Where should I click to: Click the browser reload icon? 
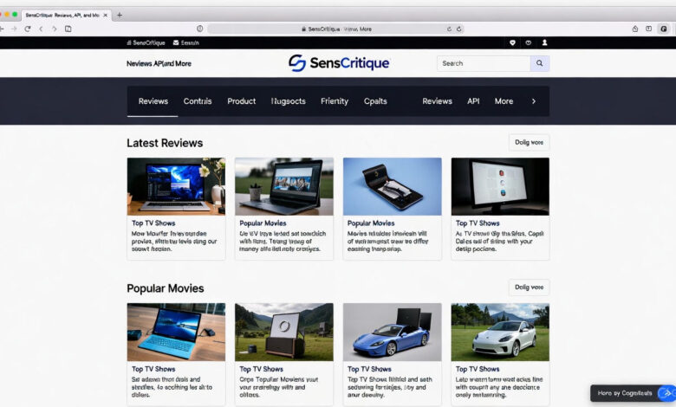coord(27,29)
